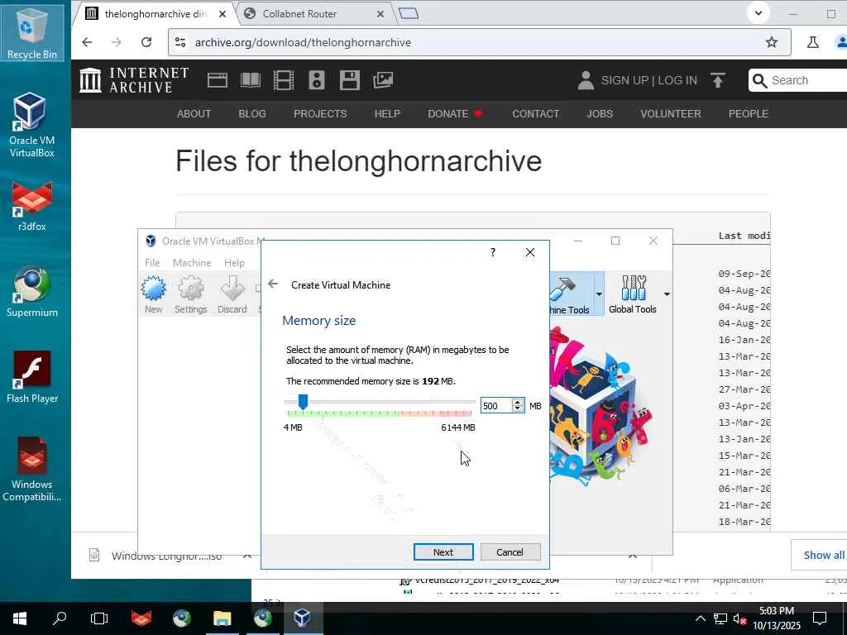The width and height of the screenshot is (847, 635).
Task: Expand the Global Tools dropdown arrow
Action: 667,294
